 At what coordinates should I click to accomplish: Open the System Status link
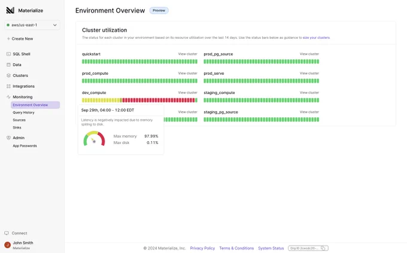point(271,248)
